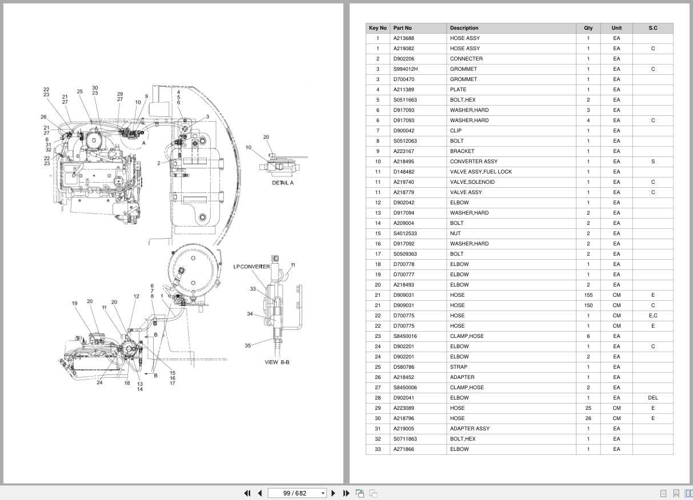Select part number A213688
The width and height of the screenshot is (693, 500).
tap(404, 38)
